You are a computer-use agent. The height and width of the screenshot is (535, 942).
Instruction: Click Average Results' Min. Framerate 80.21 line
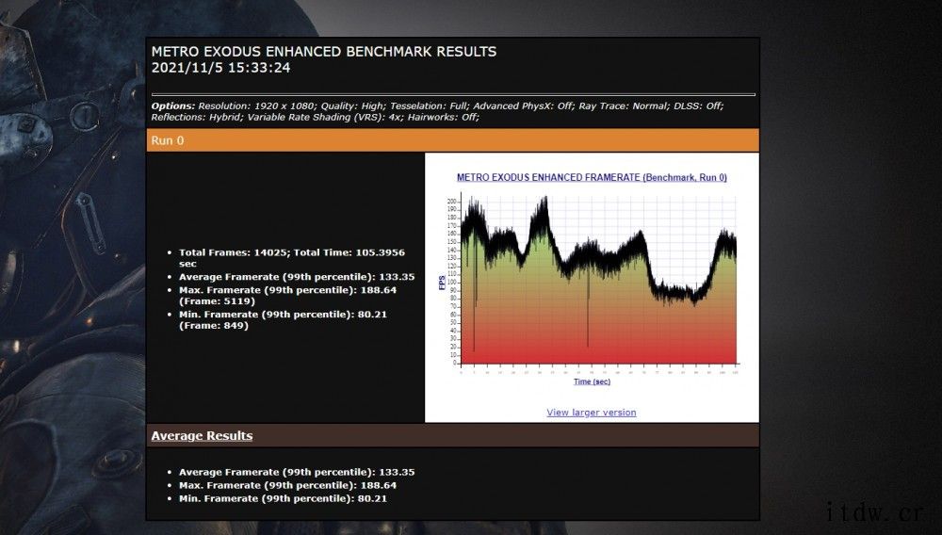tap(283, 499)
